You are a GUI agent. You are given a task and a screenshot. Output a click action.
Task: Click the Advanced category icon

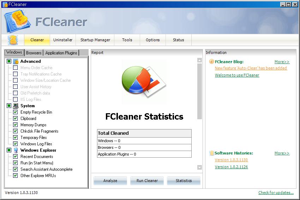click(16, 61)
